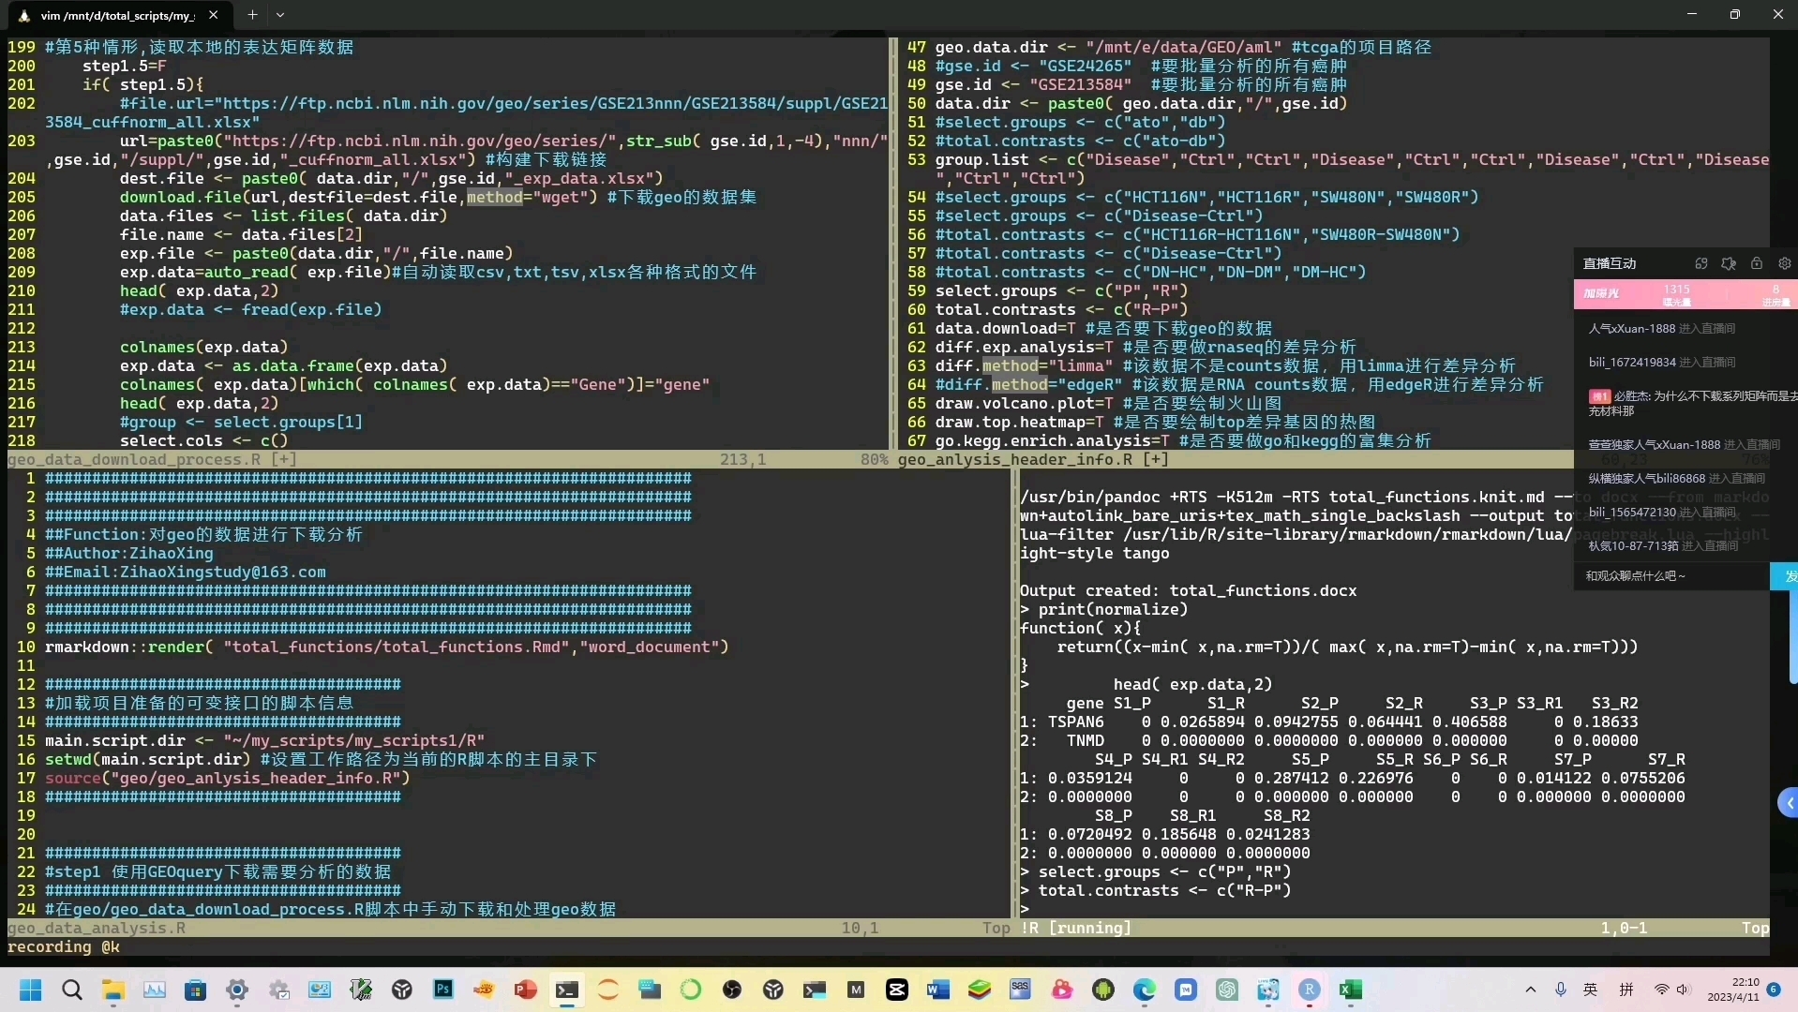Switch to the terminal app in taskbar
Screen dimensions: 1798x1012
point(567,990)
